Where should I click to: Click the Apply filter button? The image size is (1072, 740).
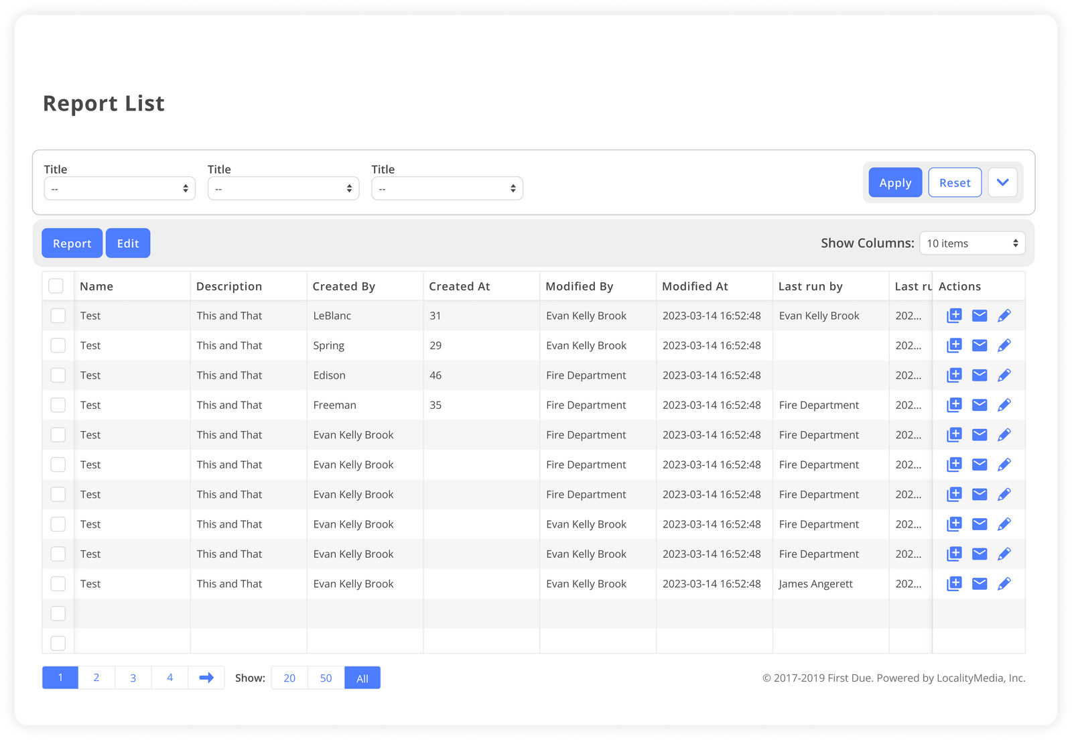click(x=895, y=182)
